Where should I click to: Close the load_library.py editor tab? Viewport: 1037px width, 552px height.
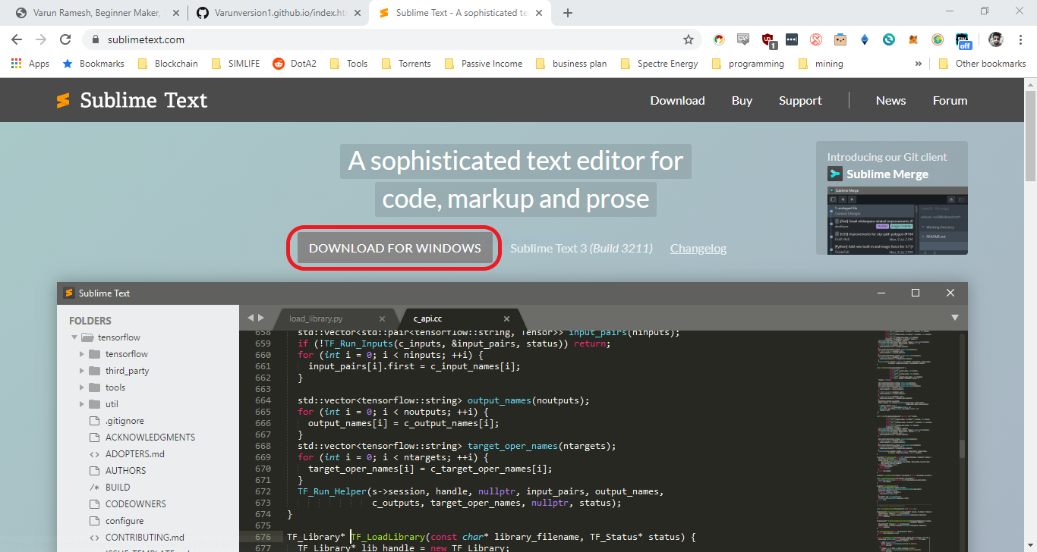click(x=382, y=318)
